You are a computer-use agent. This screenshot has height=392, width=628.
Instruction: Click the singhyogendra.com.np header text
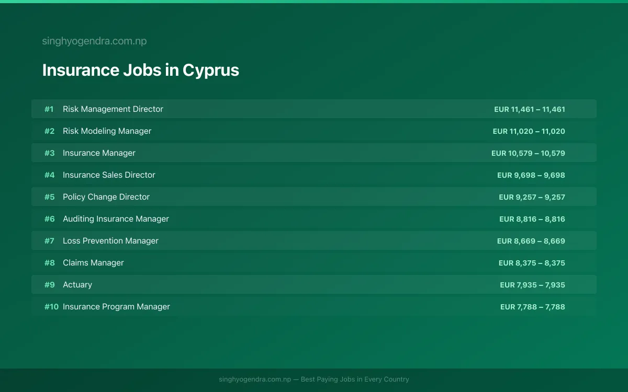94,41
